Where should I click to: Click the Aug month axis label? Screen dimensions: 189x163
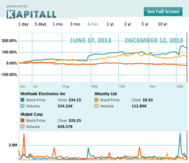point(66,86)
